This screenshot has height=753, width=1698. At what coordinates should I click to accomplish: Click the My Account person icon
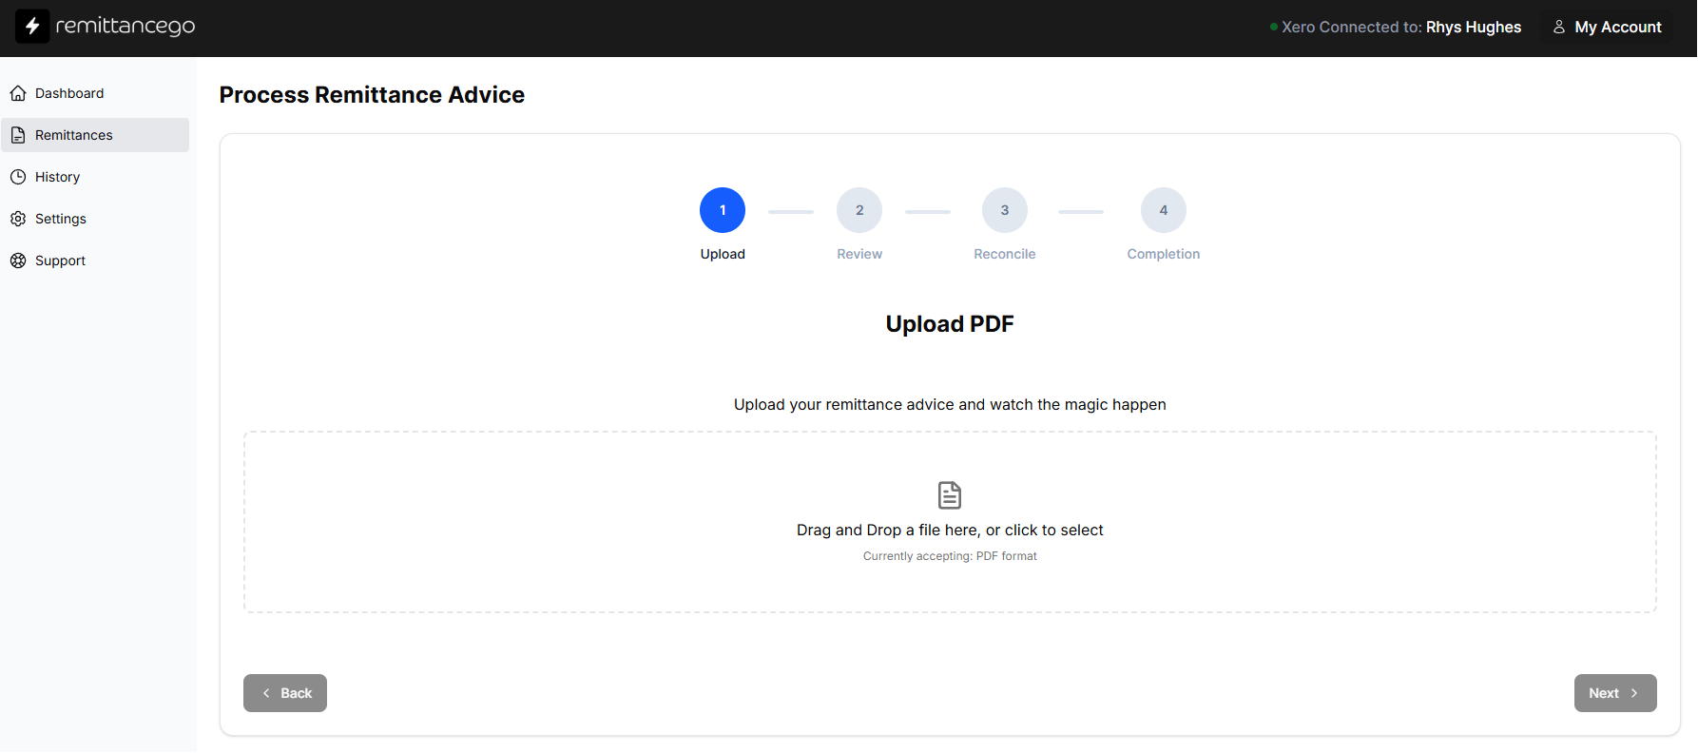point(1559,27)
